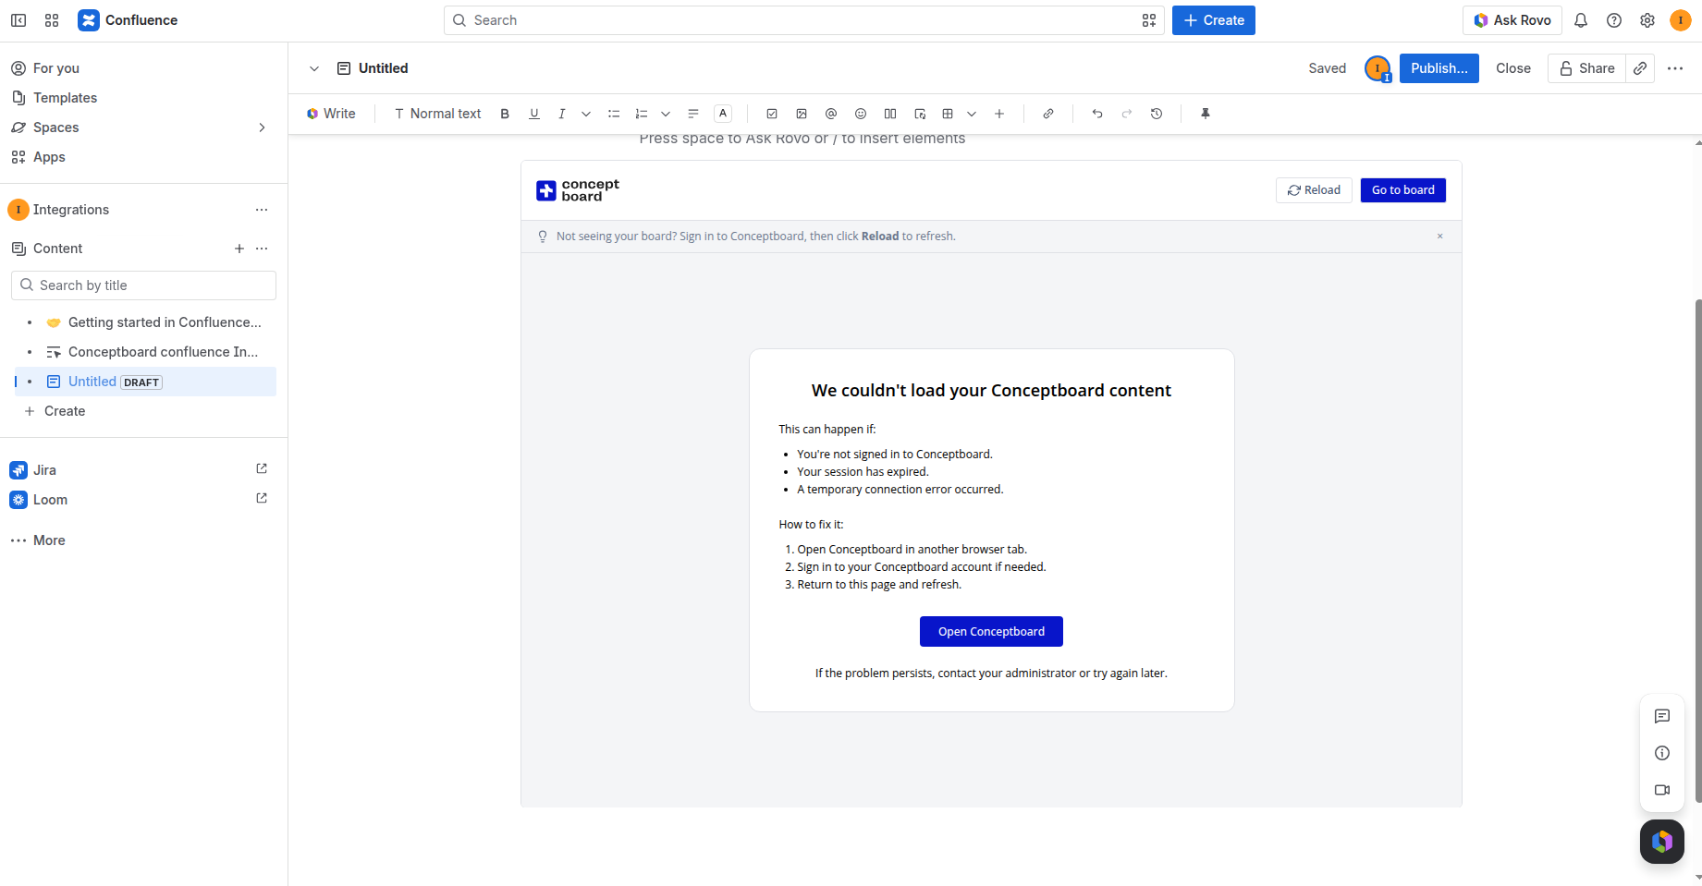Click Open Conceptboard button
The image size is (1702, 886).
tap(991, 632)
